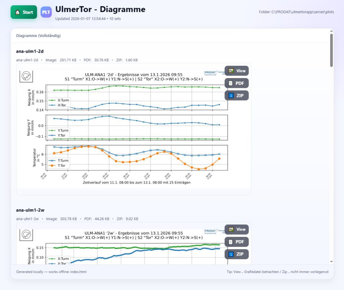The height and width of the screenshot is (290, 344).
Task: Click the Start home button
Action: point(24,12)
